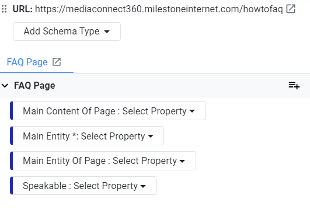This screenshot has height=220, width=310.
Task: Click blue bar left of Main Content Of Page
Action: point(12,111)
